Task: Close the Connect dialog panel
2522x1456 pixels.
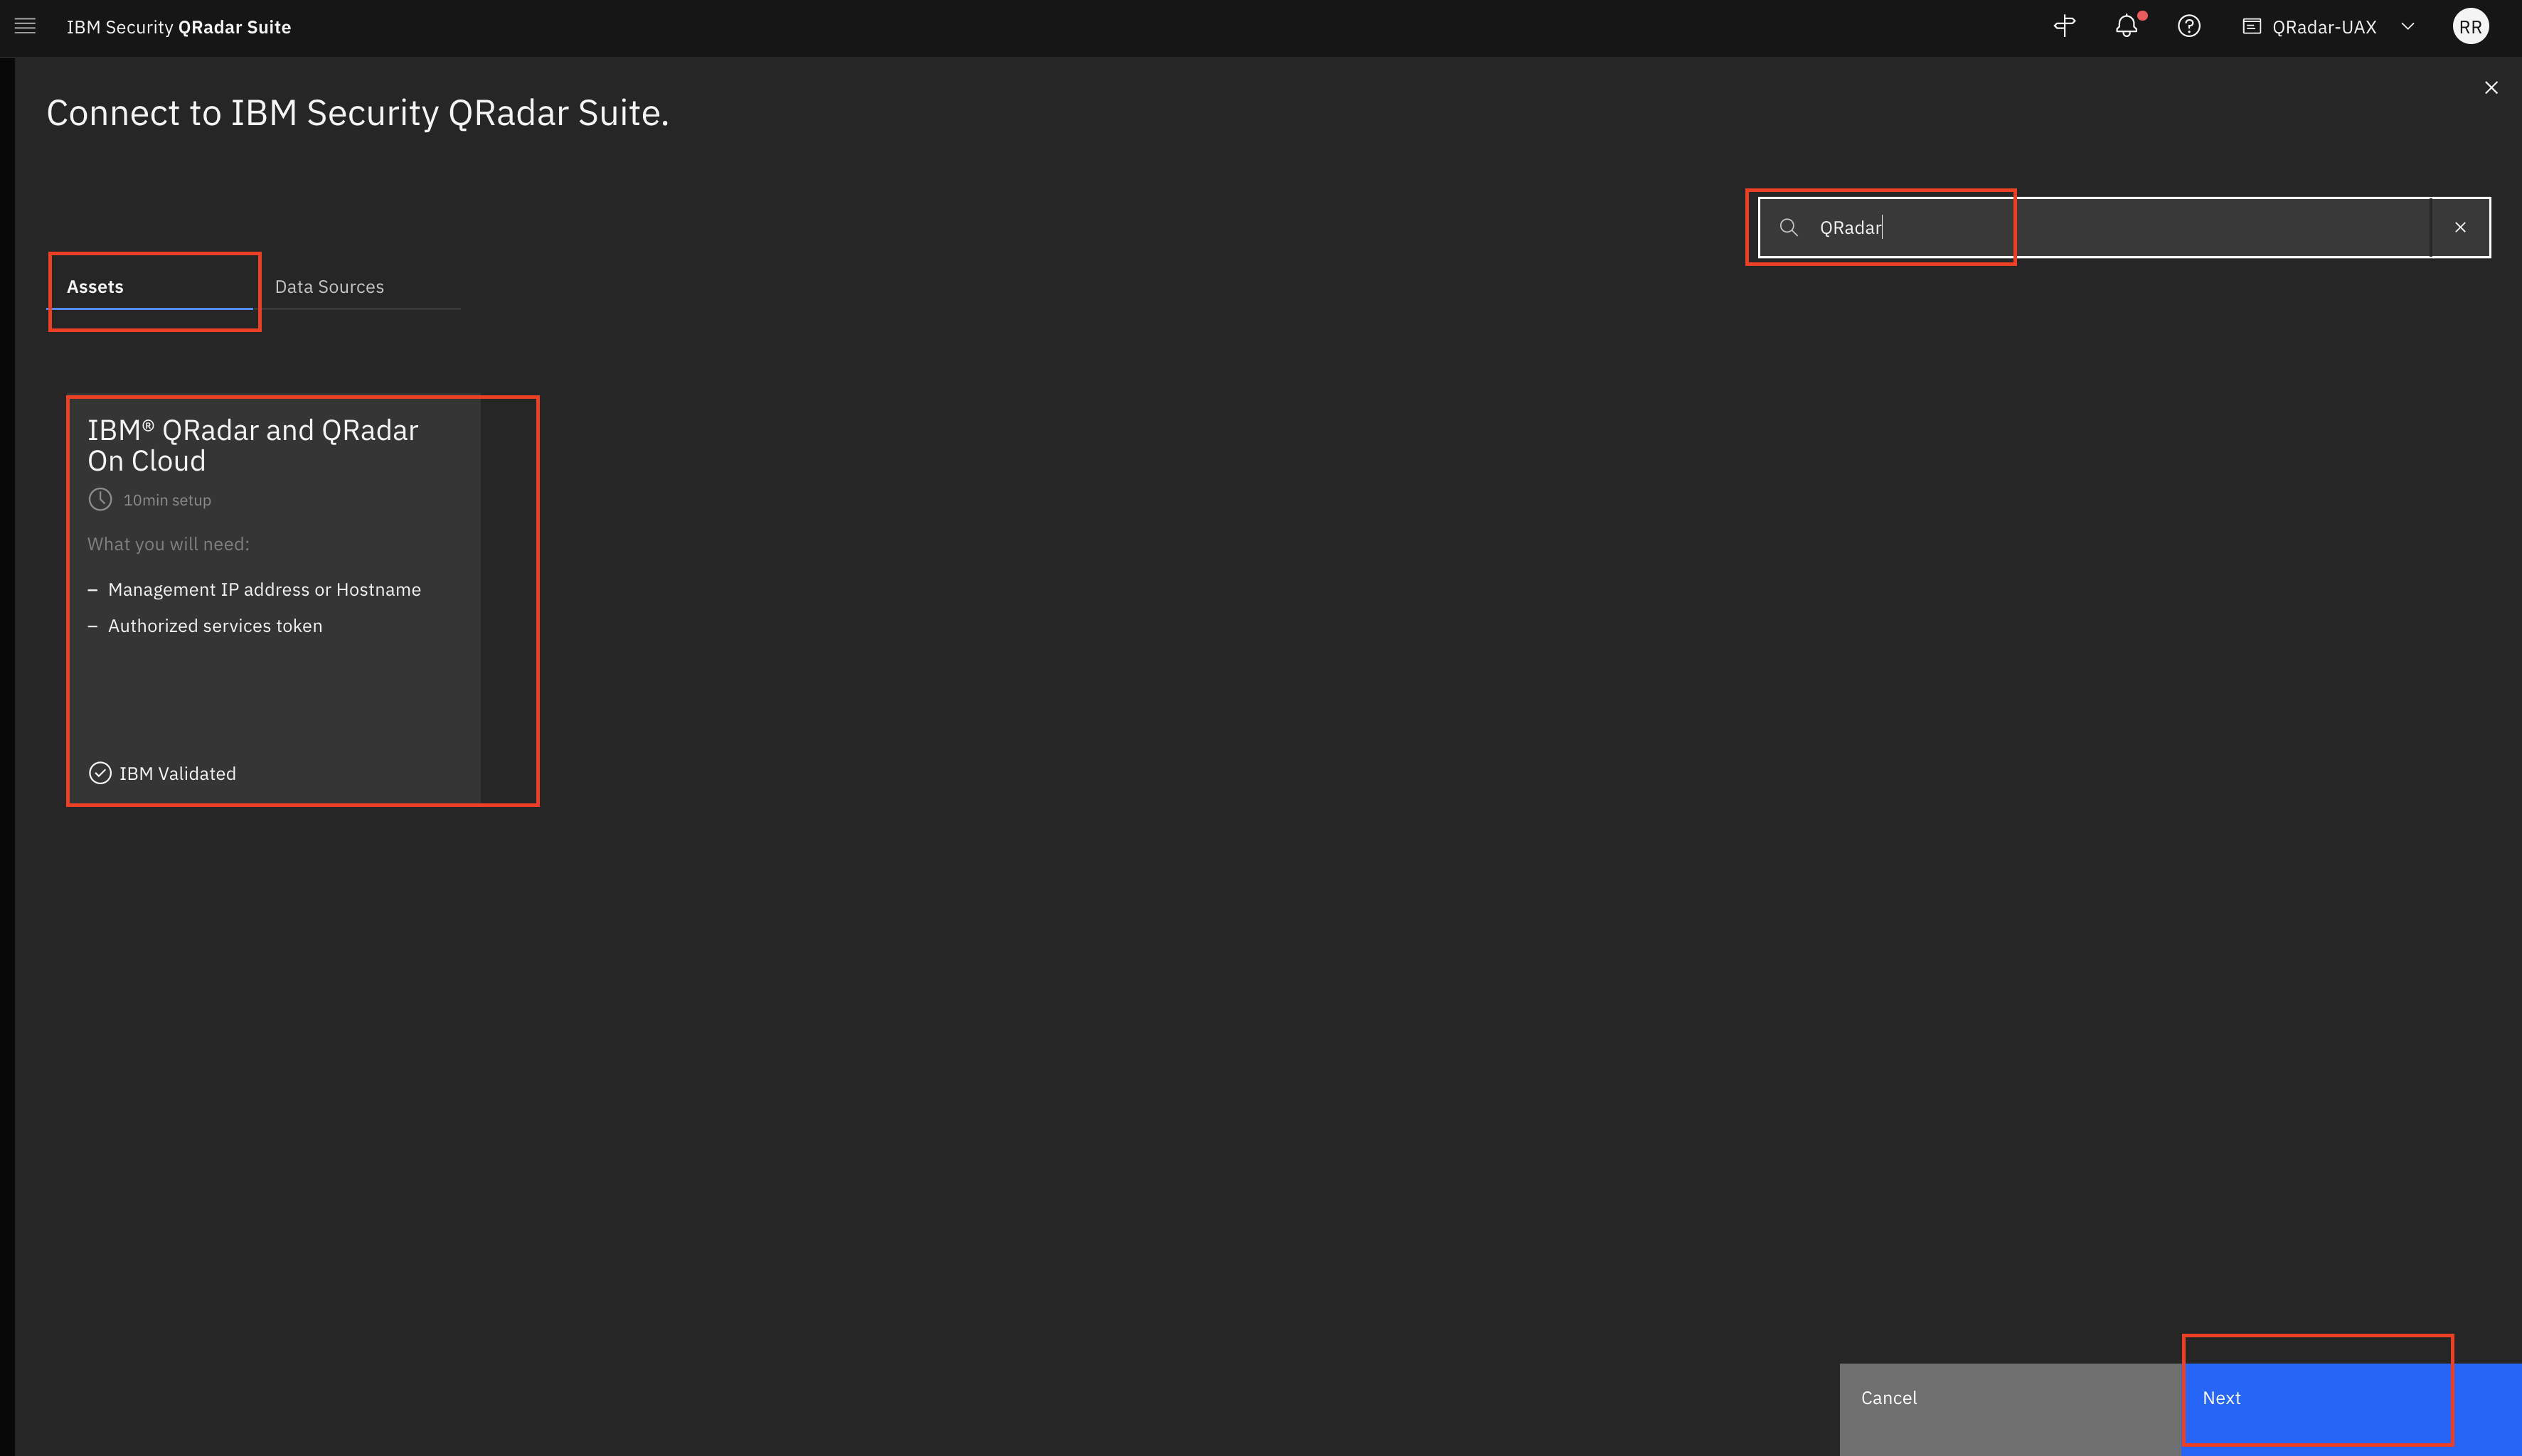Action: tap(2491, 88)
